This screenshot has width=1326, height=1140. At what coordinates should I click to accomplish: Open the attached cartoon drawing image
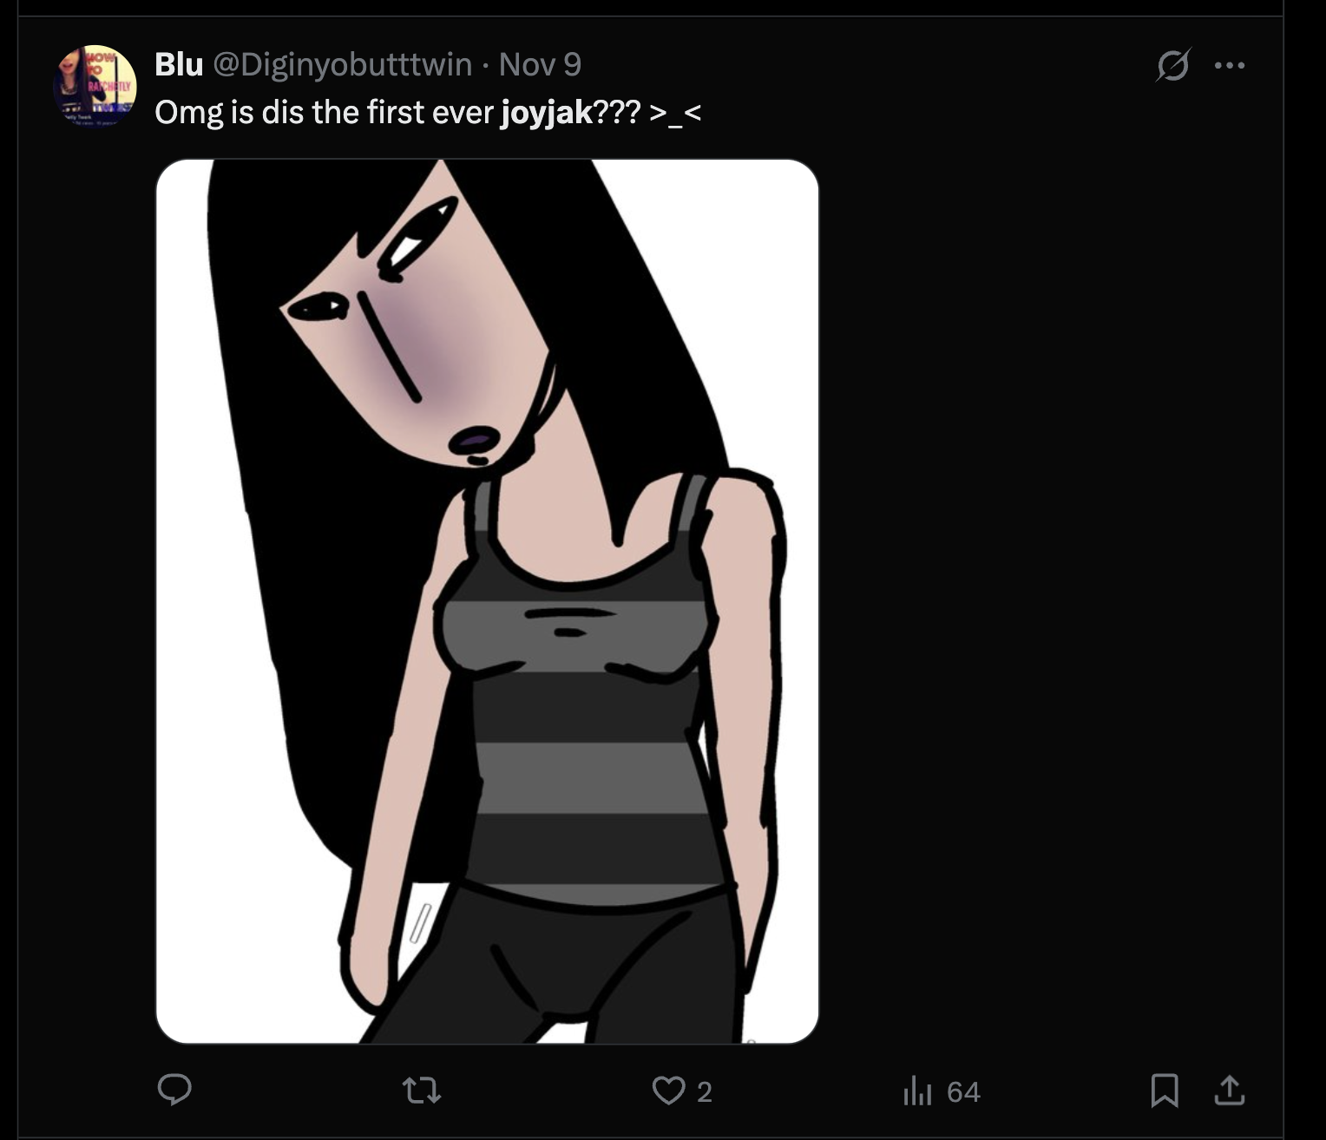(487, 600)
